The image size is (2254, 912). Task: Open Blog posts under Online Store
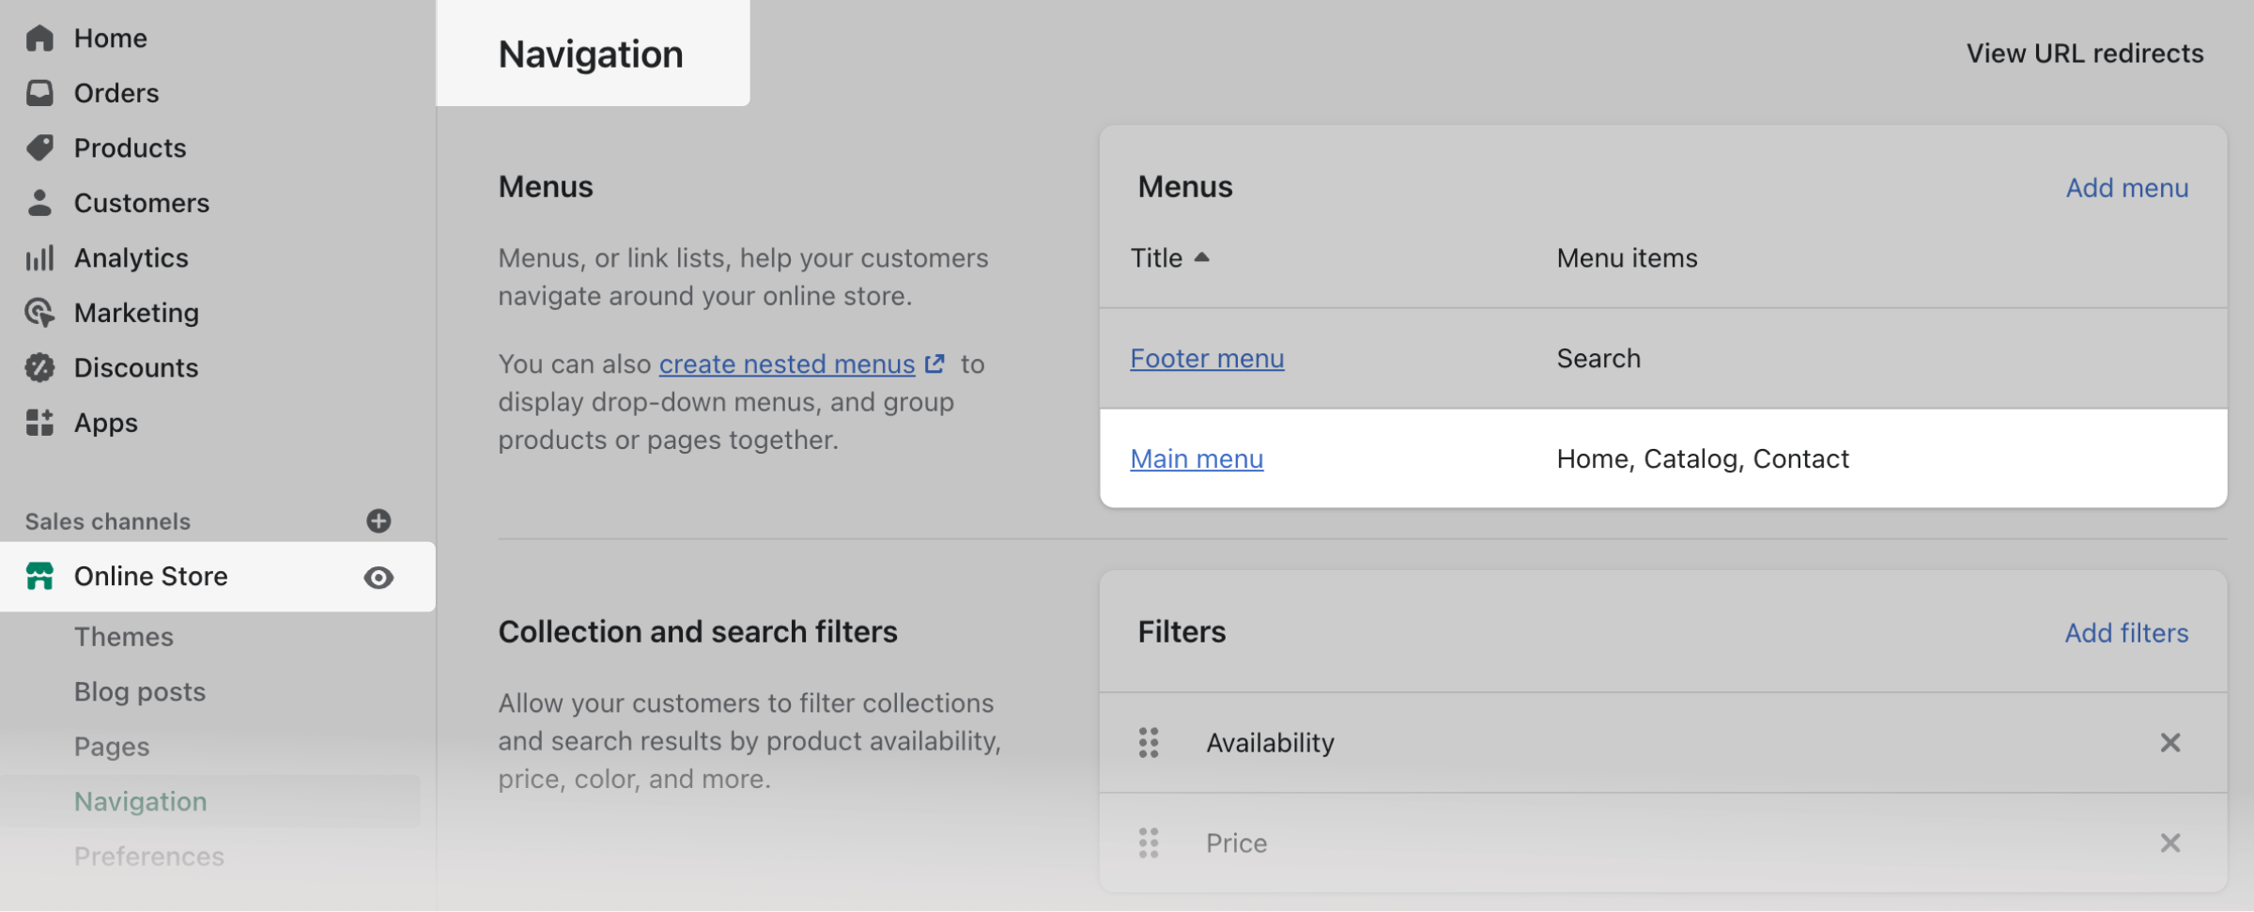(140, 692)
